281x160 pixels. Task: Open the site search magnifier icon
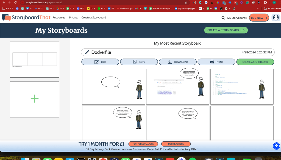pyautogui.click(x=223, y=18)
